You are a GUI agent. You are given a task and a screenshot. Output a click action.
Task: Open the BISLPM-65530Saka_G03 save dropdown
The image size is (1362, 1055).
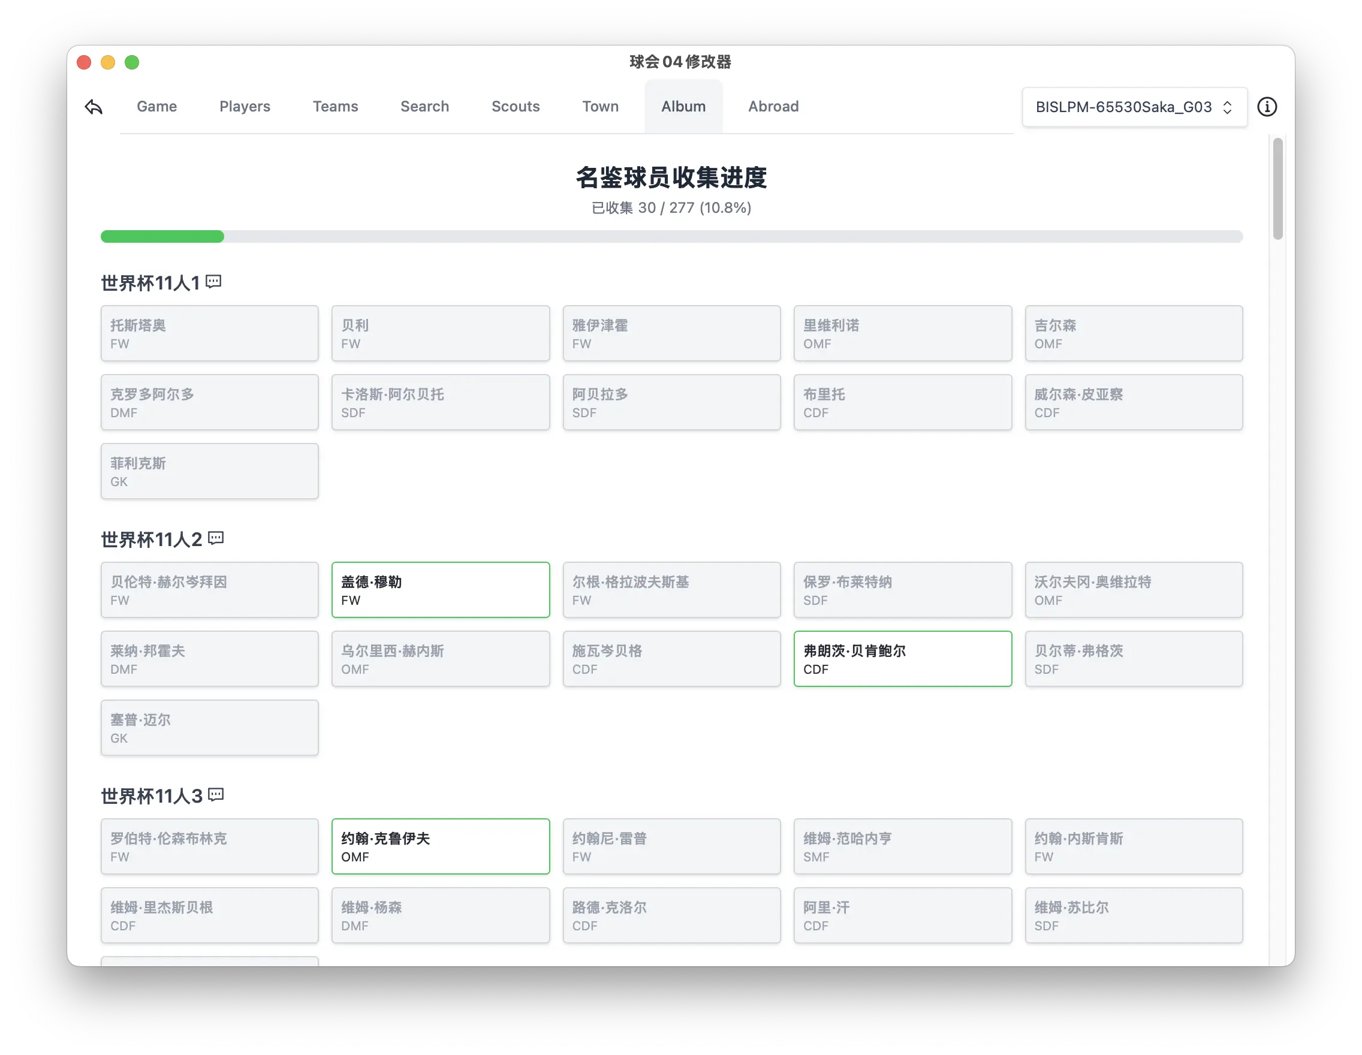1134,107
